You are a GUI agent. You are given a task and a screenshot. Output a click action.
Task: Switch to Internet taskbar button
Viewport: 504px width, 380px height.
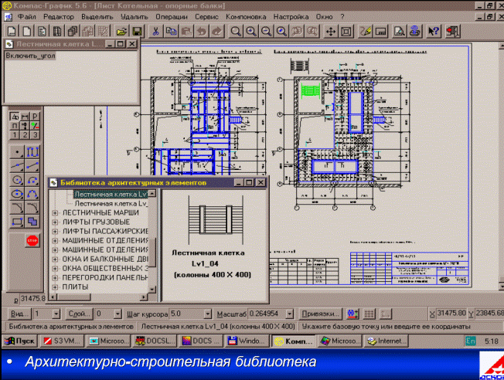click(x=387, y=341)
